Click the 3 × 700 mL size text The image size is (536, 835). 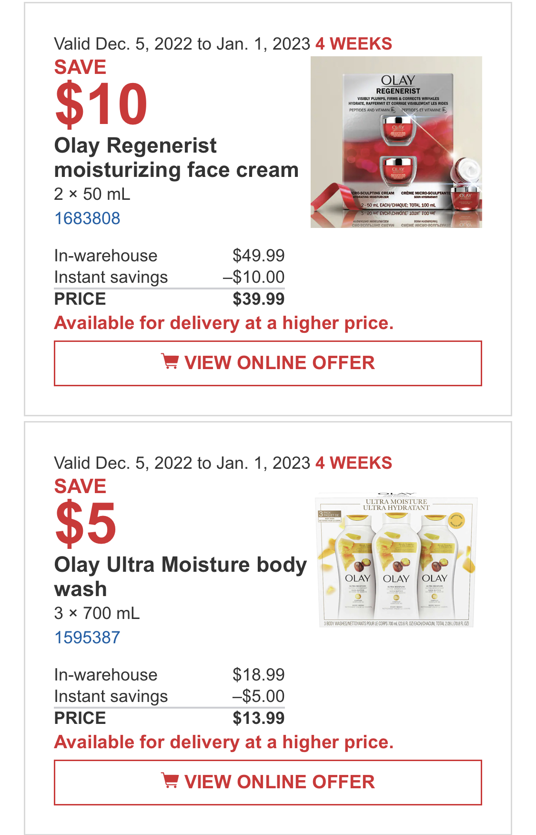[97, 613]
